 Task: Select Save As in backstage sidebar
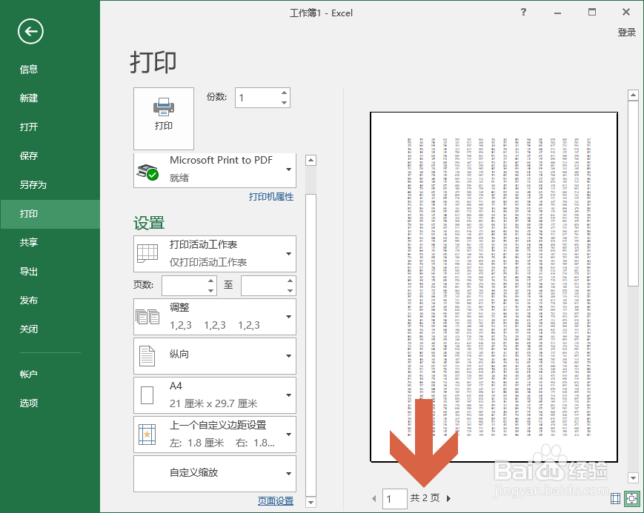point(50,185)
